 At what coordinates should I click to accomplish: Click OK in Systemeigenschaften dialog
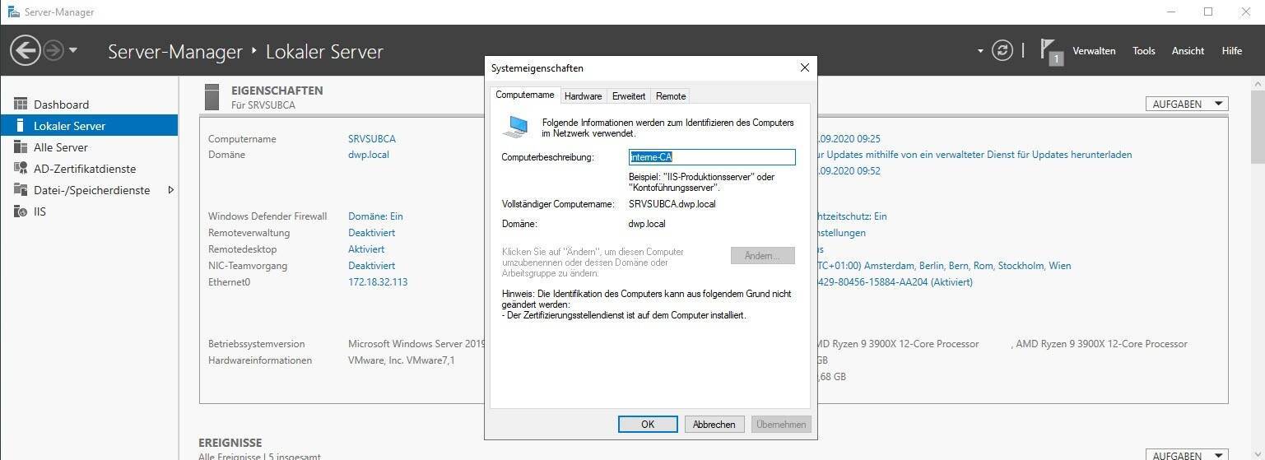click(648, 425)
